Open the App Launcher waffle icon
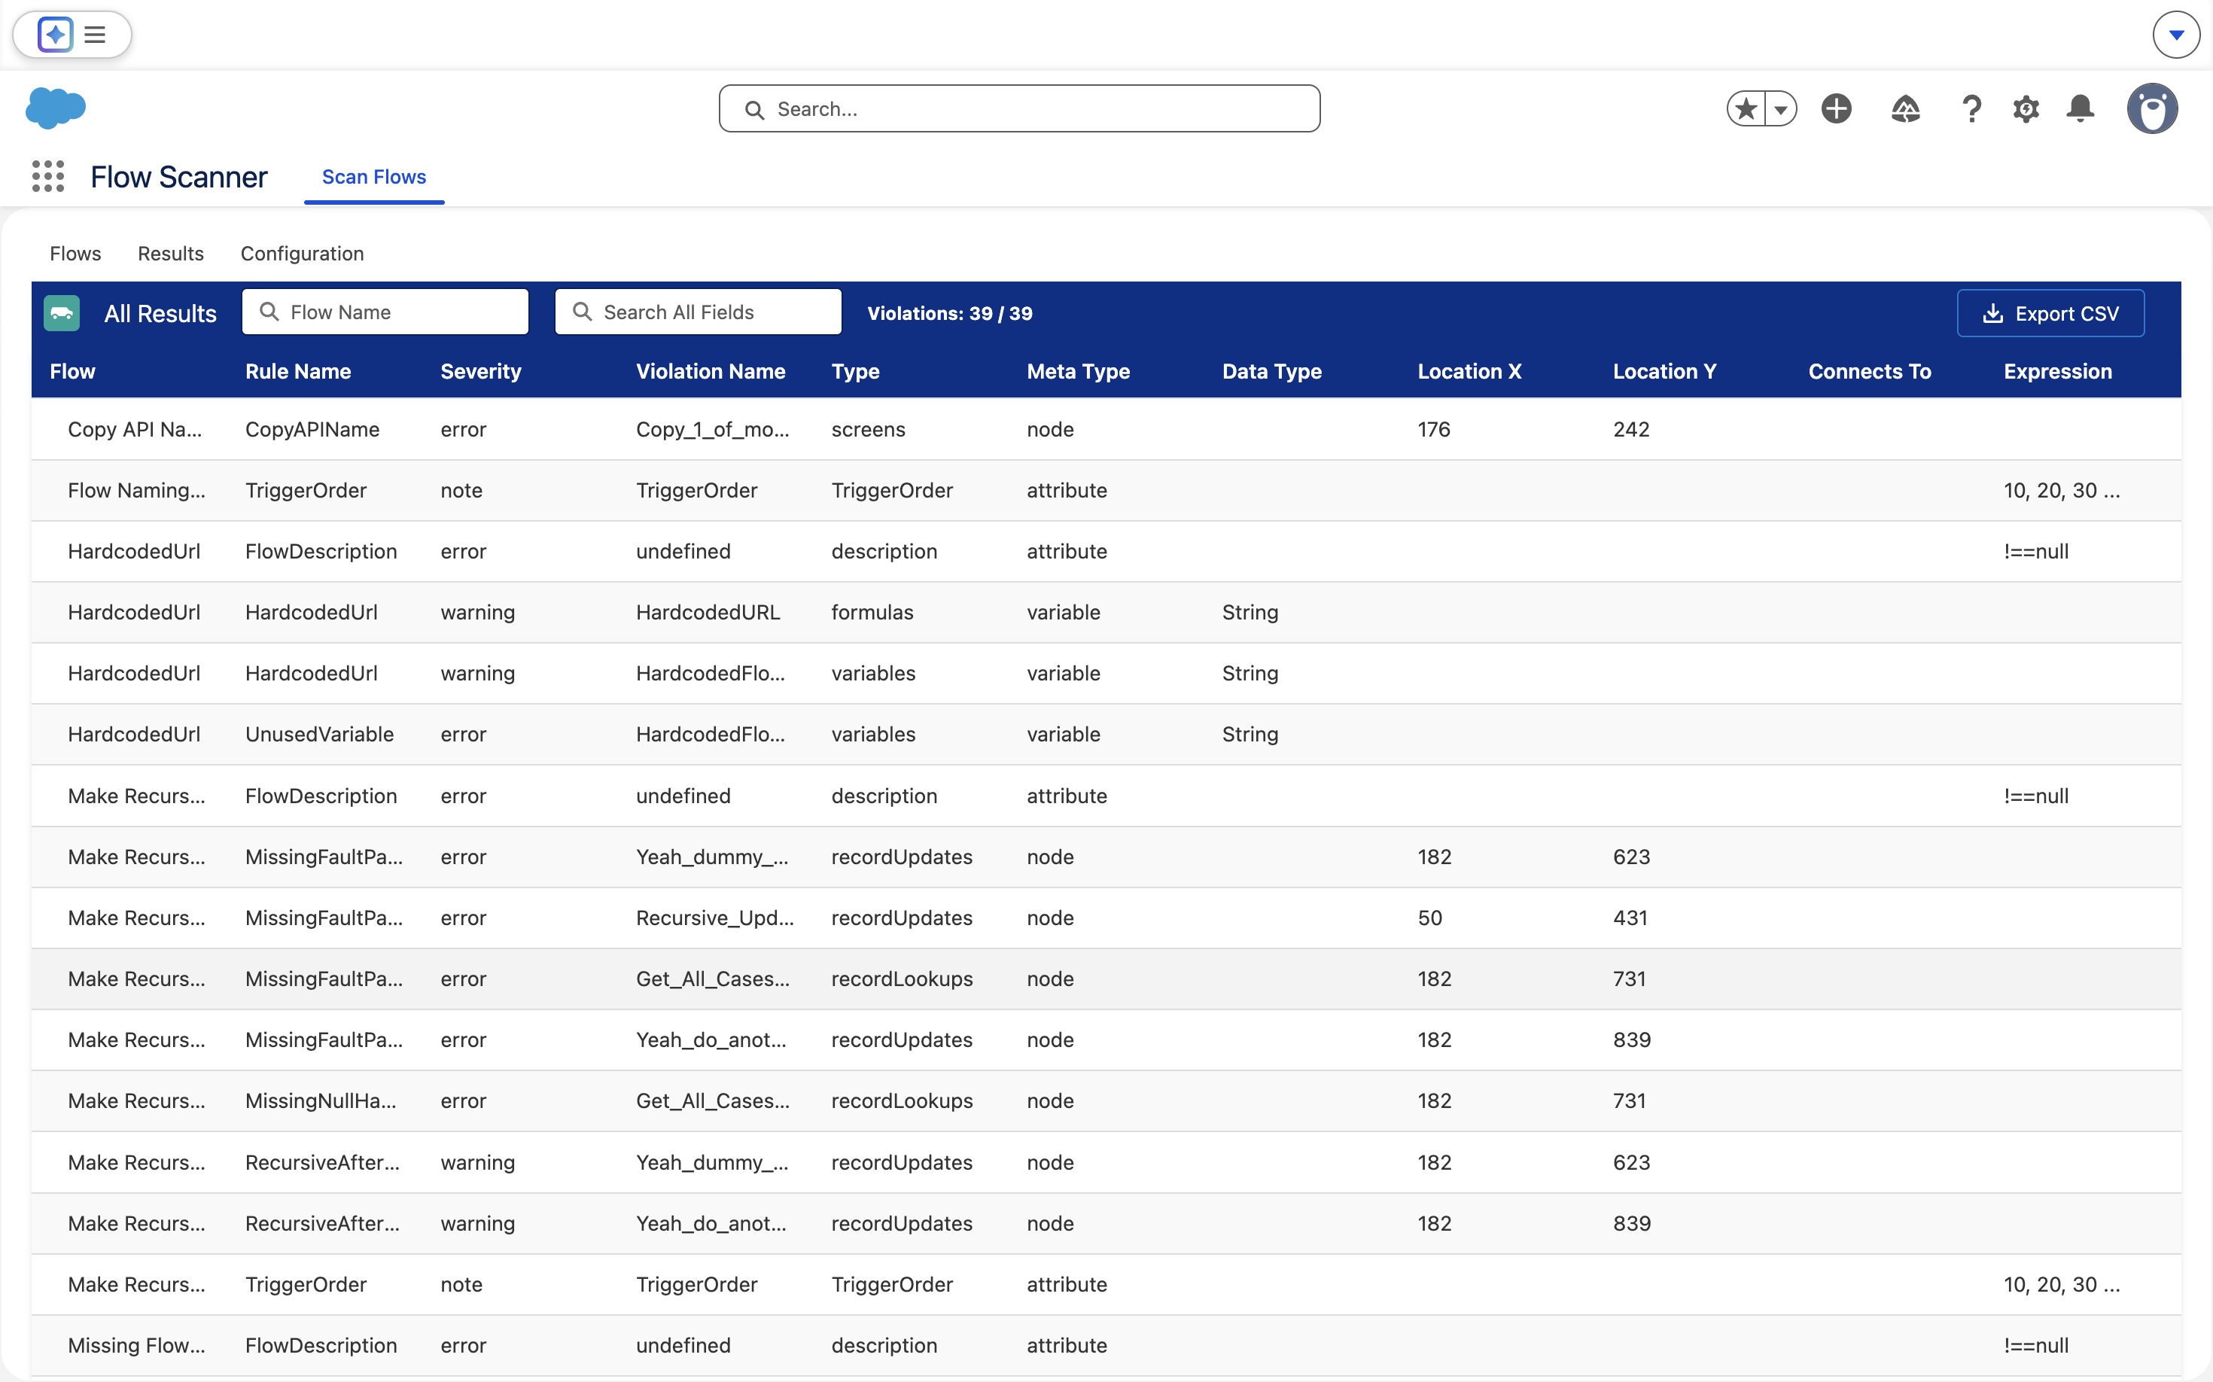 pyautogui.click(x=47, y=176)
